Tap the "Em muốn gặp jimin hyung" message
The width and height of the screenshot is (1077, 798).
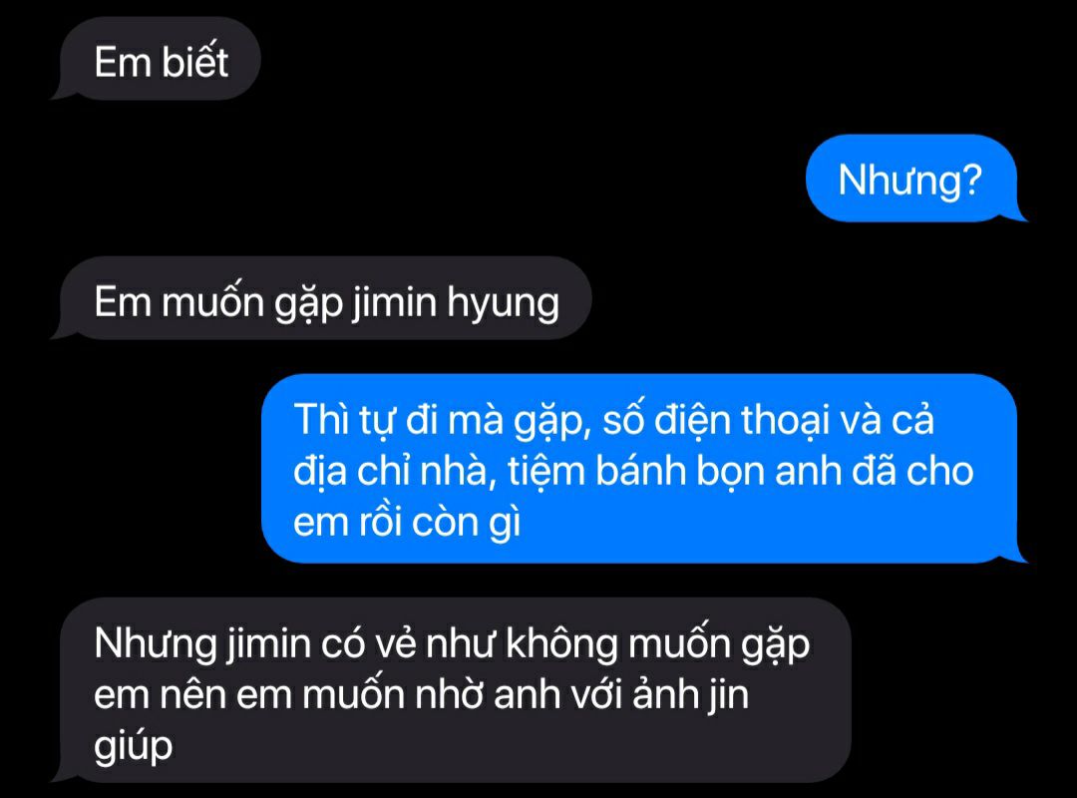pyautogui.click(x=321, y=298)
